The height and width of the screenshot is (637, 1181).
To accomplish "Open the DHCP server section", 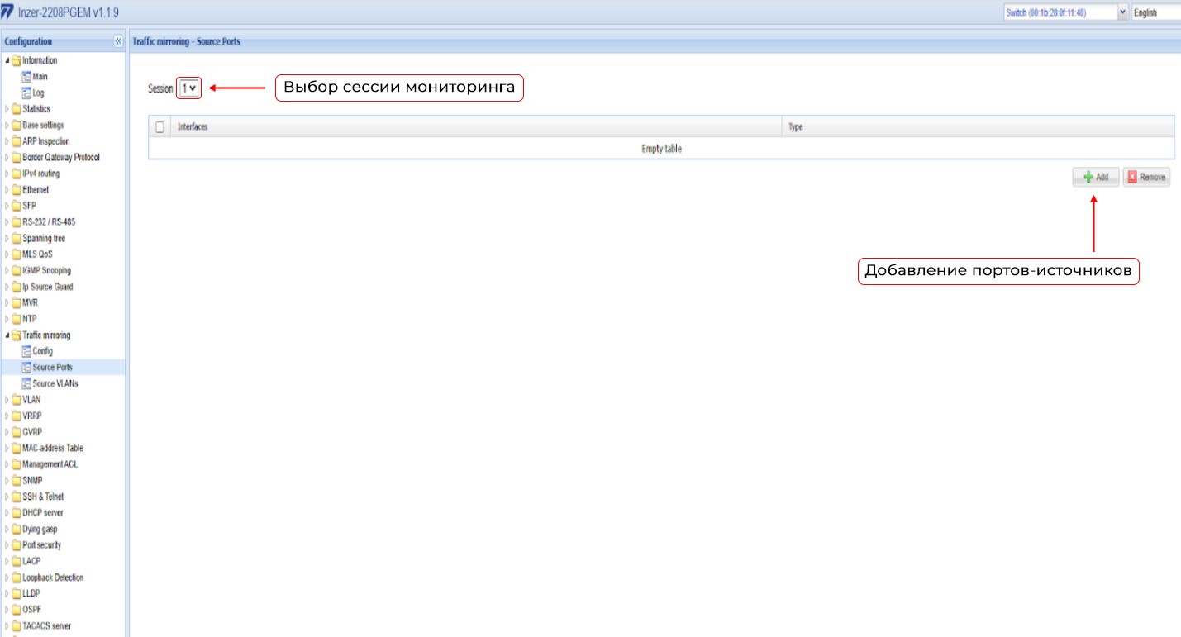I will coord(42,513).
